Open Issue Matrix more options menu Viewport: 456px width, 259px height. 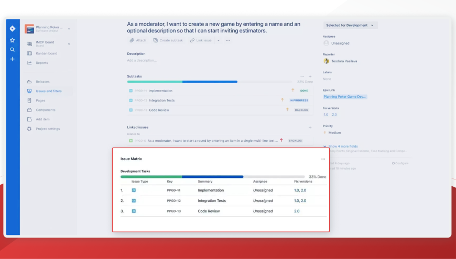323,159
